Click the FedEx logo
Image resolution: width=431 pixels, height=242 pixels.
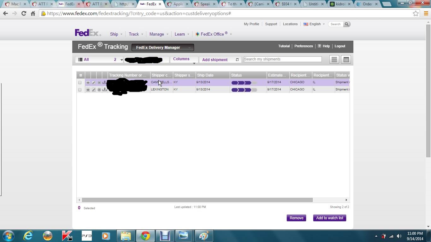[x=88, y=33]
